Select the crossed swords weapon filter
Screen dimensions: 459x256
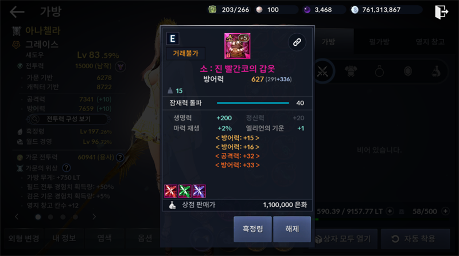click(322, 72)
